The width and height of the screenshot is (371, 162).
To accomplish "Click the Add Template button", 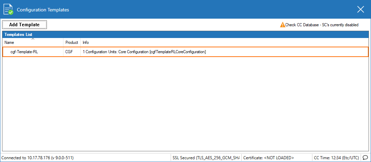I will pos(24,25).
